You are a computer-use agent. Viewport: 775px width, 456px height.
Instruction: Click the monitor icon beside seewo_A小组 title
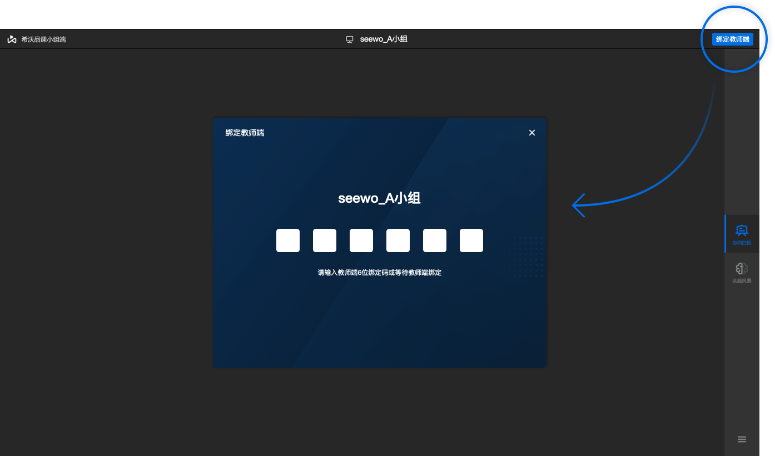(350, 39)
